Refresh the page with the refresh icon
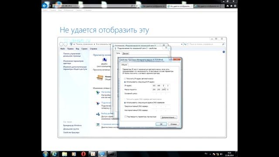279x157 pixels. click(x=137, y=6)
